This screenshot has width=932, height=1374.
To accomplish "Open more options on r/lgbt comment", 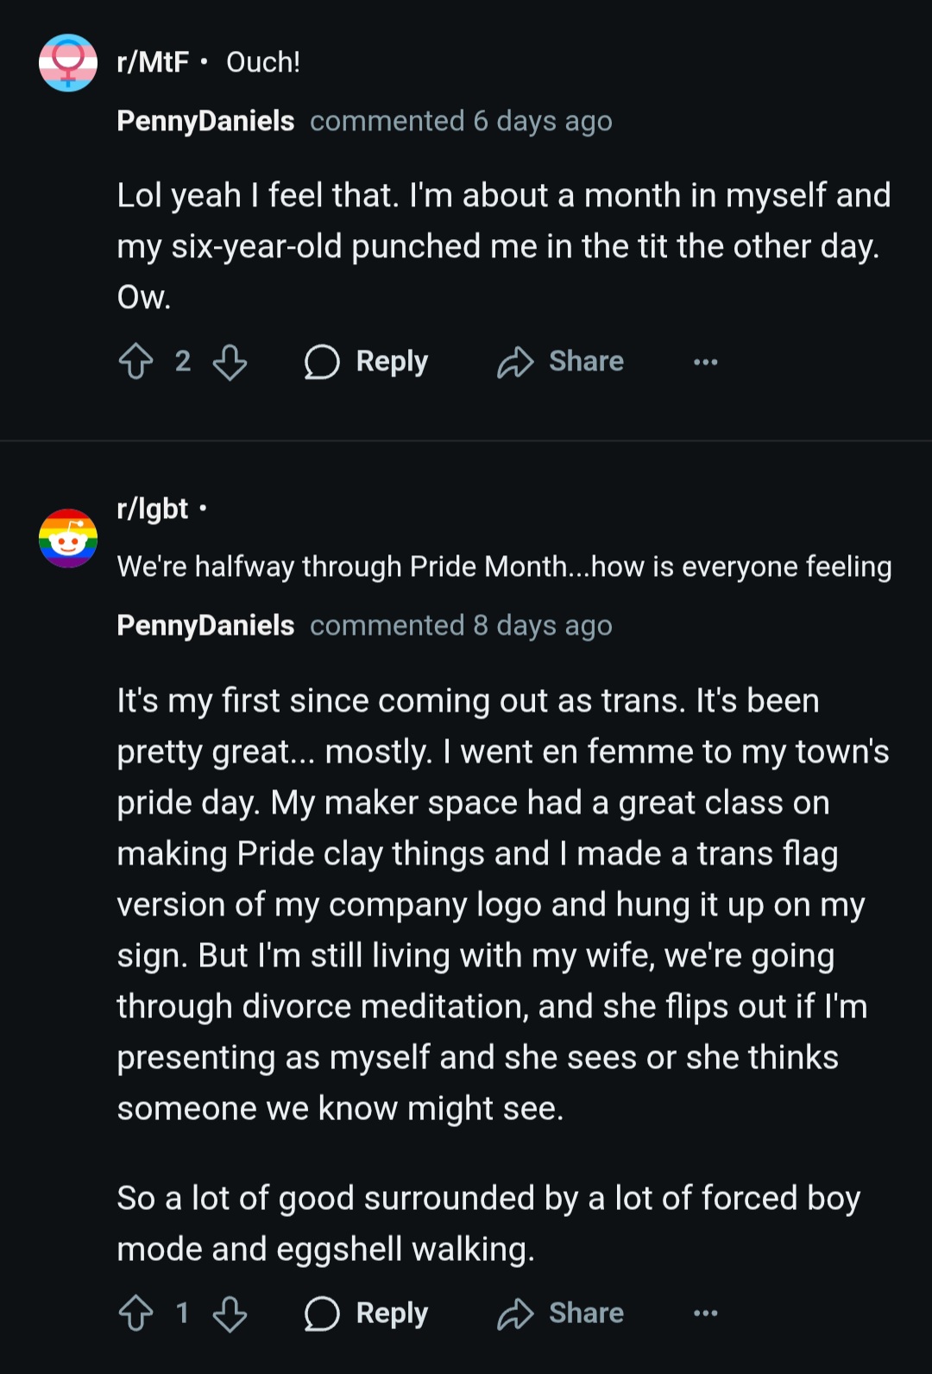I will (x=706, y=1314).
